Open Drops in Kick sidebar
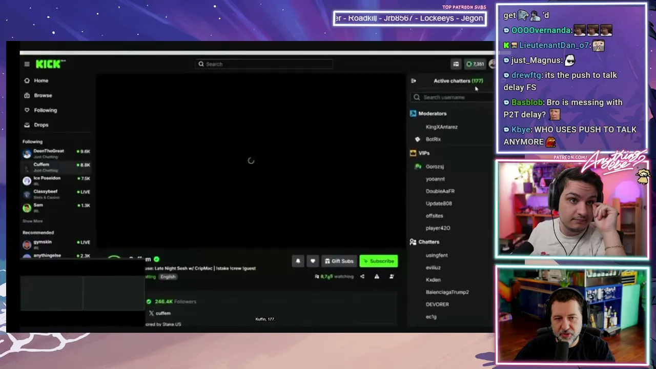Screen dimensions: 656x369 tap(41, 125)
